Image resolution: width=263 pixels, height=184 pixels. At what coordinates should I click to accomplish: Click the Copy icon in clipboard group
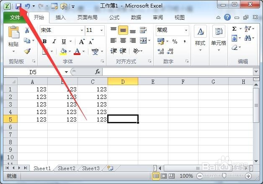point(27,41)
